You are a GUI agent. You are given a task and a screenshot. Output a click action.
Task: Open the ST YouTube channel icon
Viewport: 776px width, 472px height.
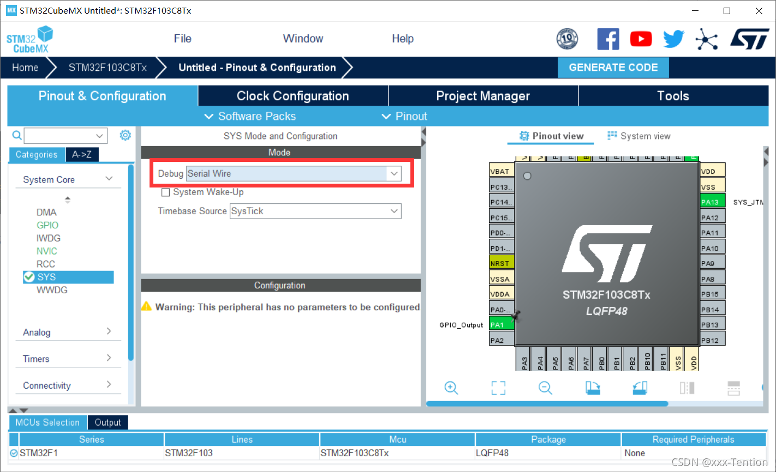[641, 39]
